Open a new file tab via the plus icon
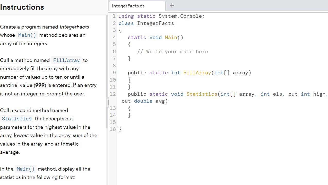Viewport: 328px width, 185px height. pyautogui.click(x=171, y=5)
